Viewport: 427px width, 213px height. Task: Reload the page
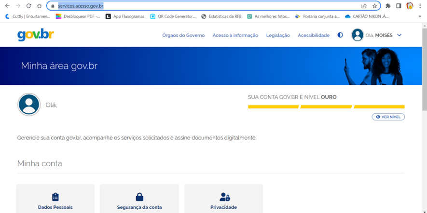click(28, 6)
